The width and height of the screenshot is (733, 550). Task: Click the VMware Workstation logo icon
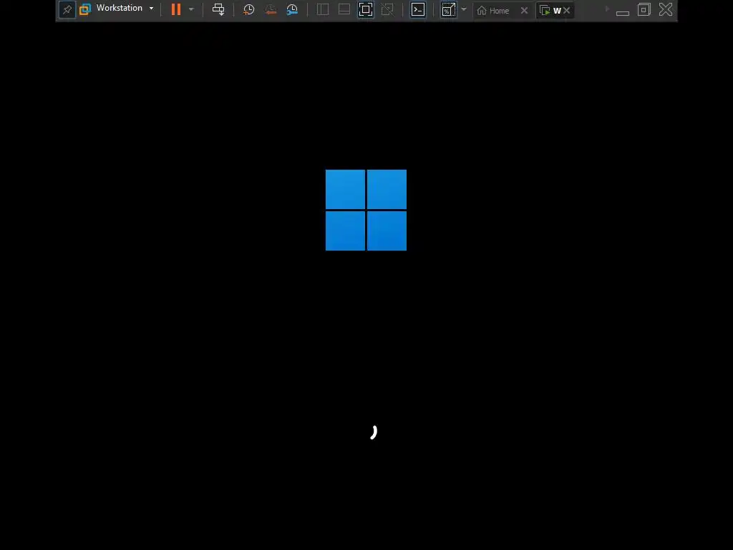click(85, 9)
